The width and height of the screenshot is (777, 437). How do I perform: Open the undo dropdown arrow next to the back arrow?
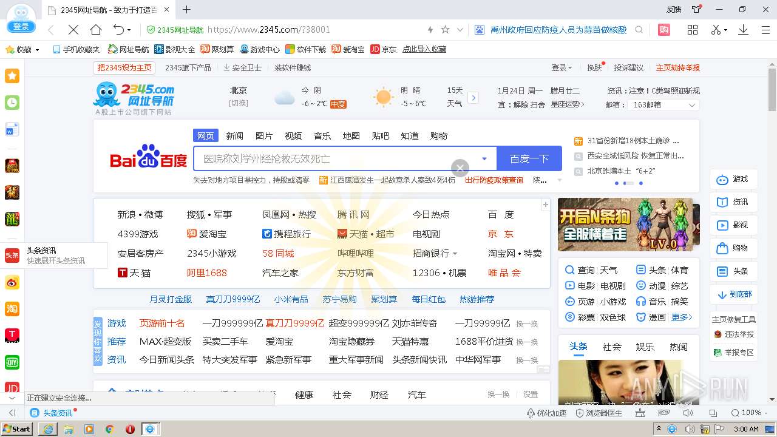pyautogui.click(x=129, y=30)
